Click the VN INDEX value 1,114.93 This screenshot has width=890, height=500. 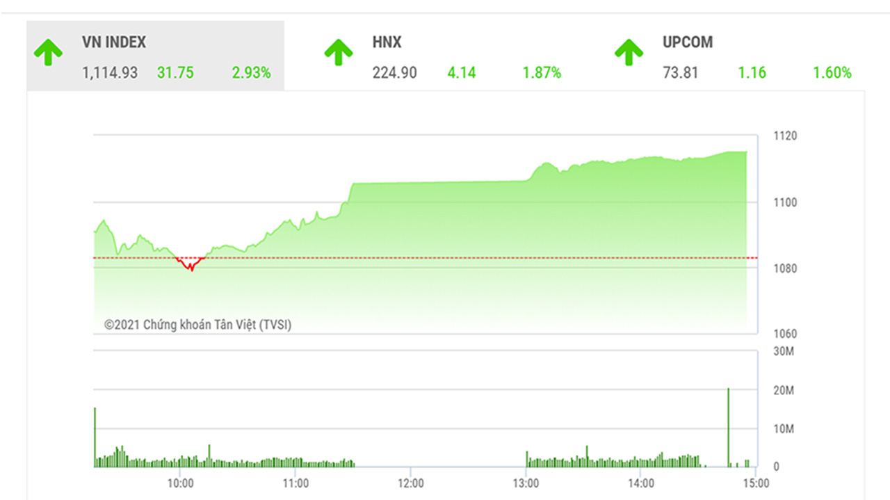tap(109, 73)
